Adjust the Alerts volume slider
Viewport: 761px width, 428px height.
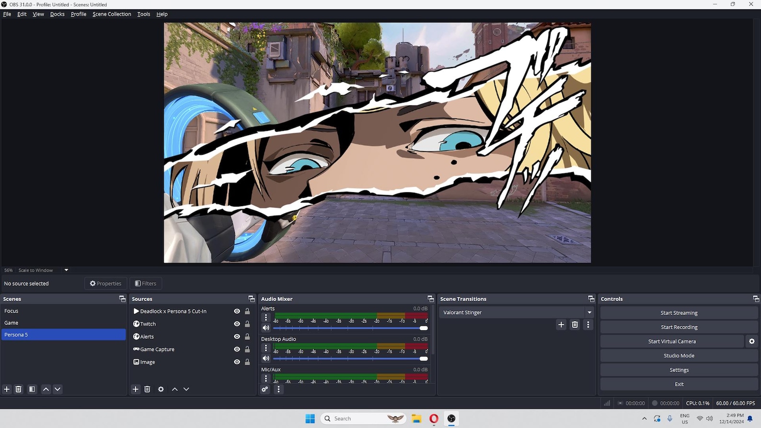point(351,328)
